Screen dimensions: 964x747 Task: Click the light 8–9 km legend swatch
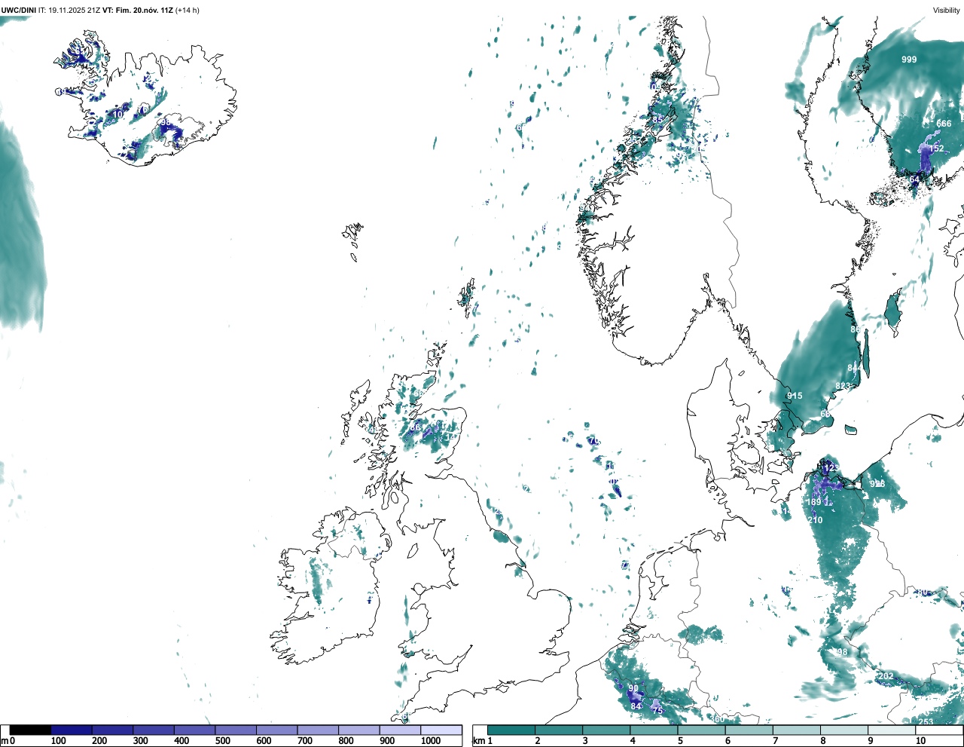pos(845,730)
